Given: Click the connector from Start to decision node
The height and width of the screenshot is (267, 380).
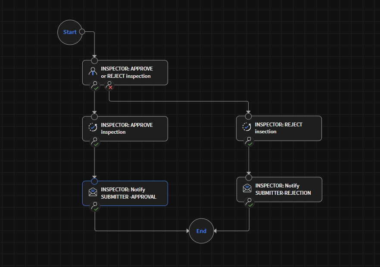Looking at the screenshot, I should tap(94, 45).
